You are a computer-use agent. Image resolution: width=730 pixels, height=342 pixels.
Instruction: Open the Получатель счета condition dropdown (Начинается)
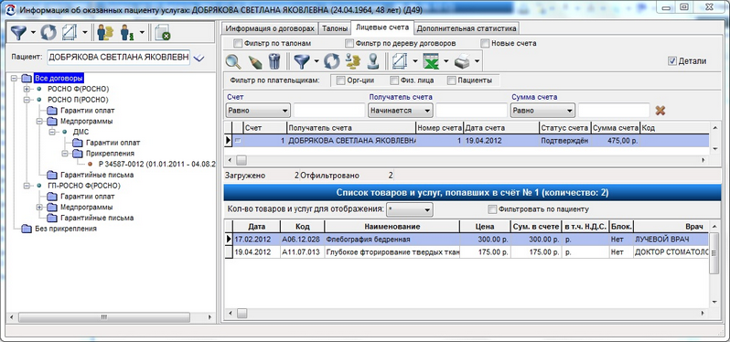pos(401,111)
